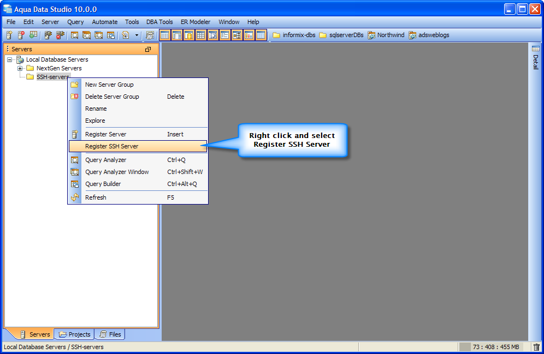
Task: Open the Edit menu
Action: pyautogui.click(x=28, y=22)
